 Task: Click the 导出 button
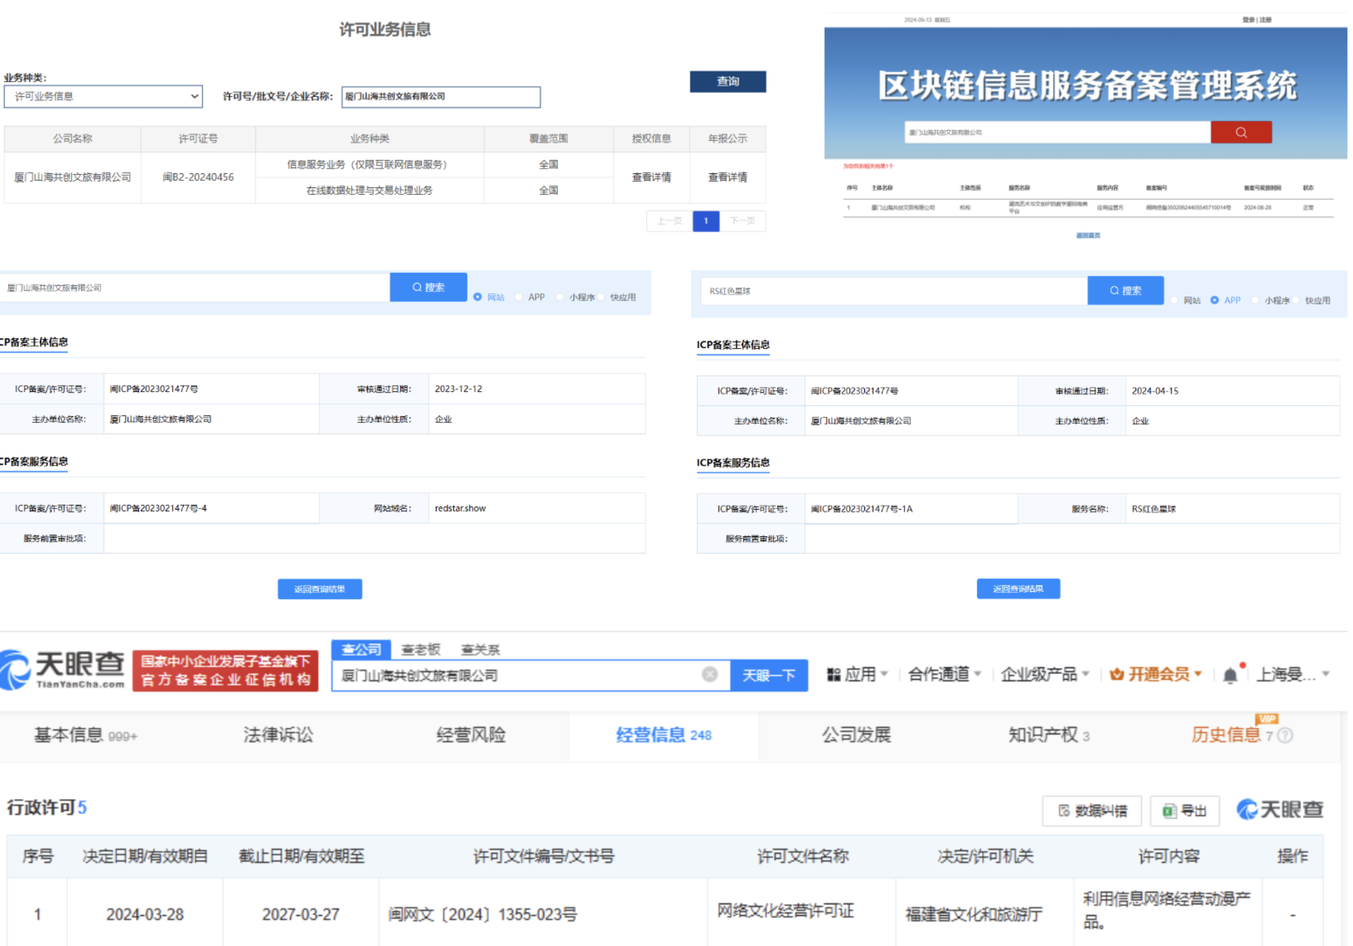tap(1184, 811)
